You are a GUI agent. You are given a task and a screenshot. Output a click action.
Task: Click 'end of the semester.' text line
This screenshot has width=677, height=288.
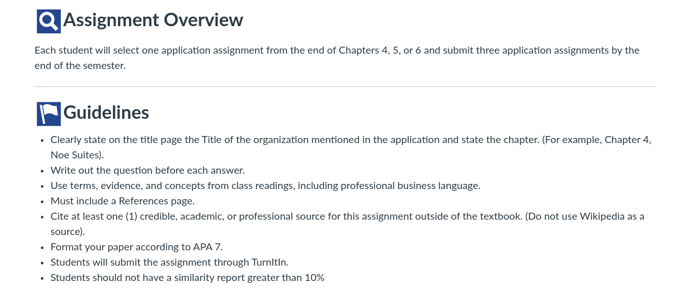click(x=80, y=66)
